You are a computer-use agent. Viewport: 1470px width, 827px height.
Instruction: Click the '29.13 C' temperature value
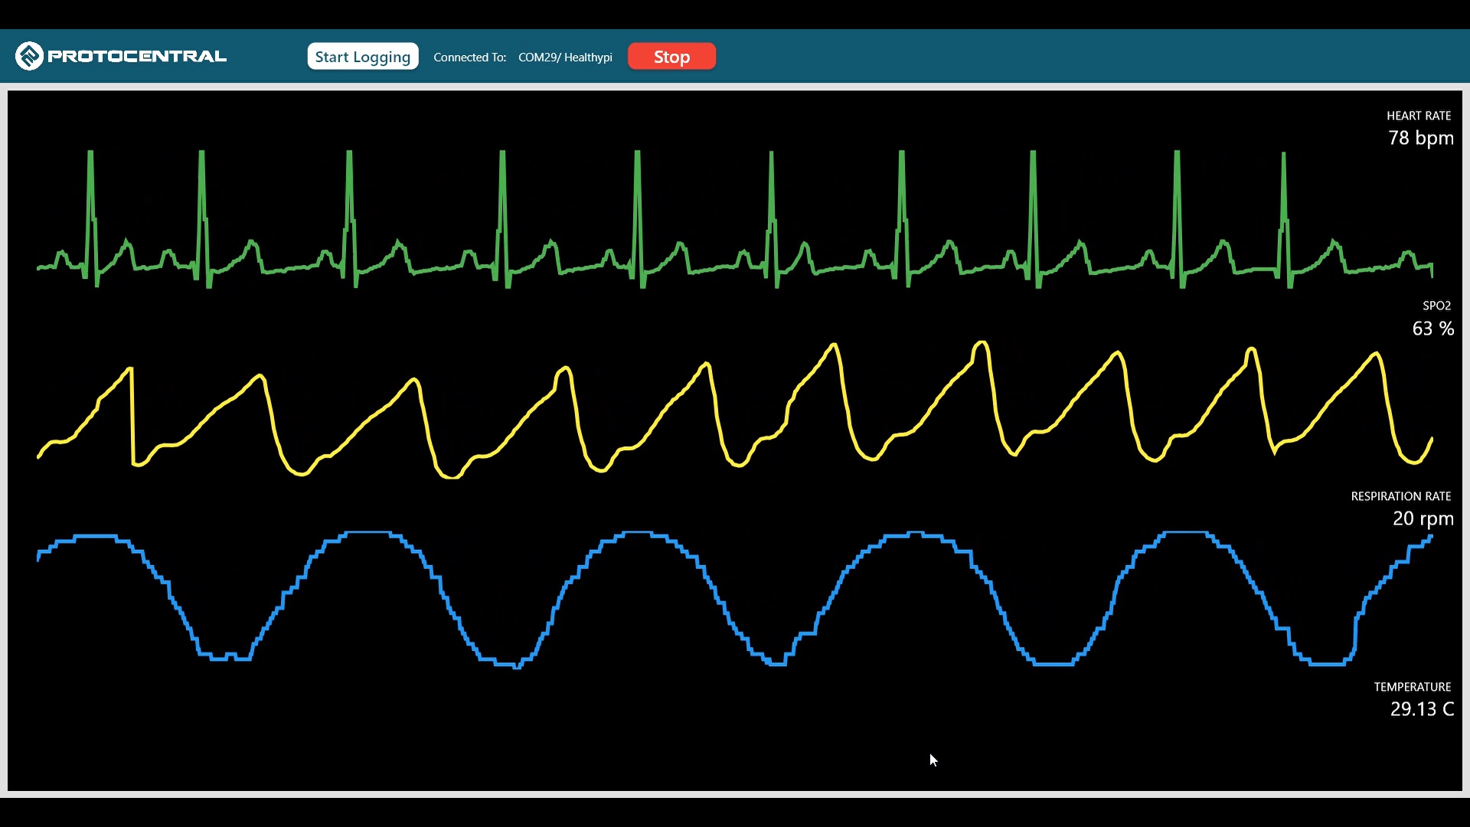(x=1422, y=709)
